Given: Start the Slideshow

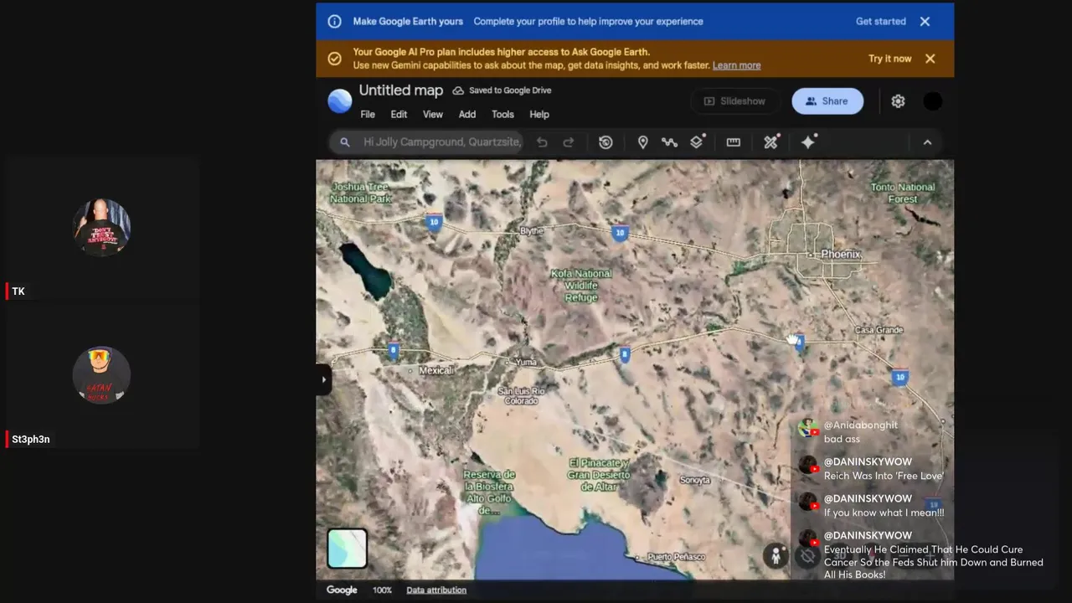Looking at the screenshot, I should [x=734, y=101].
